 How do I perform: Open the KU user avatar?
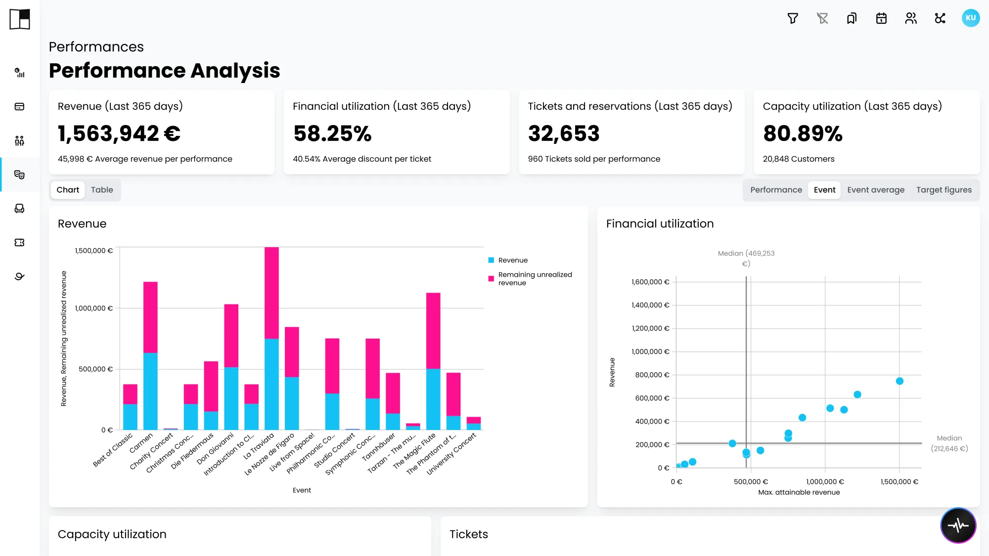971,18
